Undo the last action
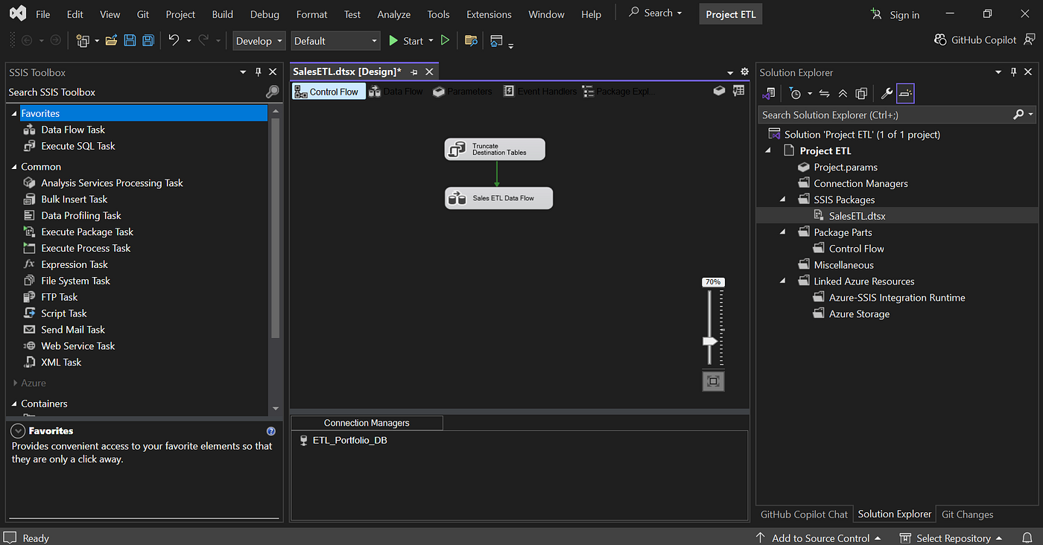 [174, 40]
